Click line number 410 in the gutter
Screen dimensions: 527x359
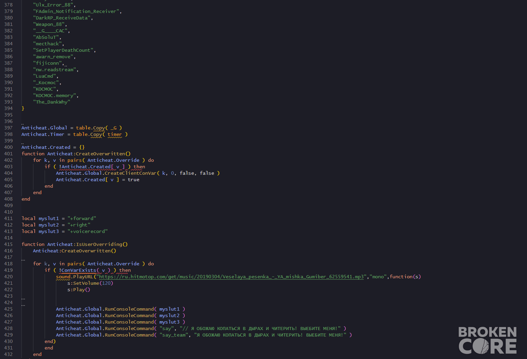pyautogui.click(x=9, y=212)
